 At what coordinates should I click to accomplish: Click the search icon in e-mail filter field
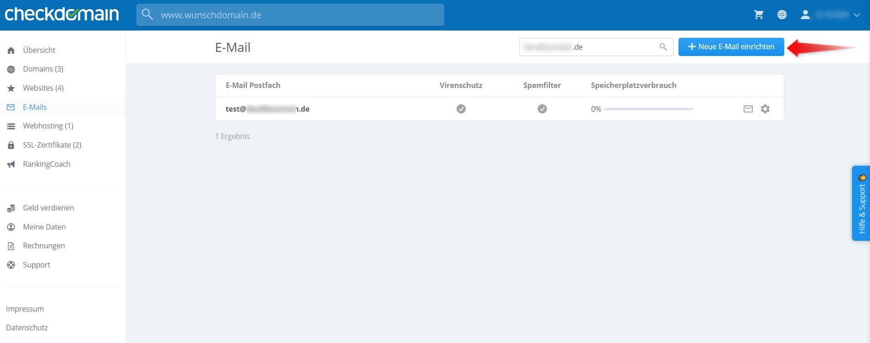click(x=663, y=47)
